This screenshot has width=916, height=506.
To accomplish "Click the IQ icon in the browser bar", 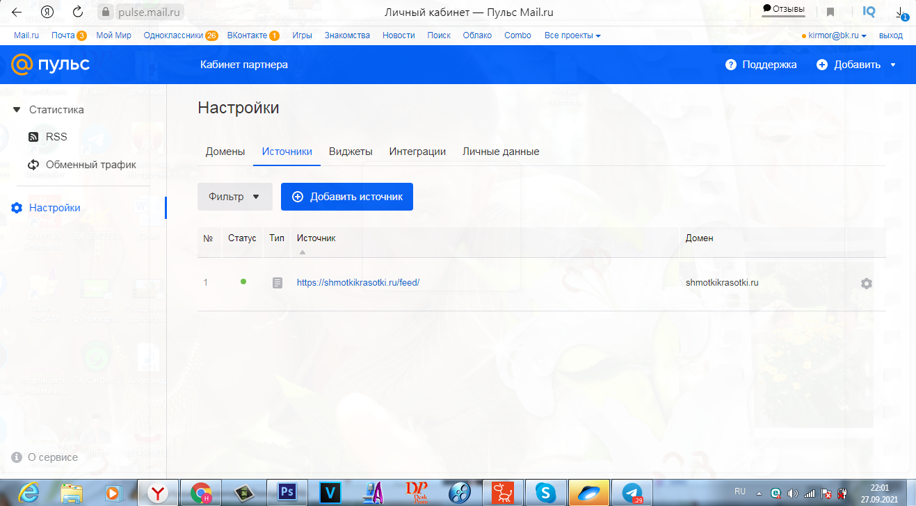I will [869, 11].
